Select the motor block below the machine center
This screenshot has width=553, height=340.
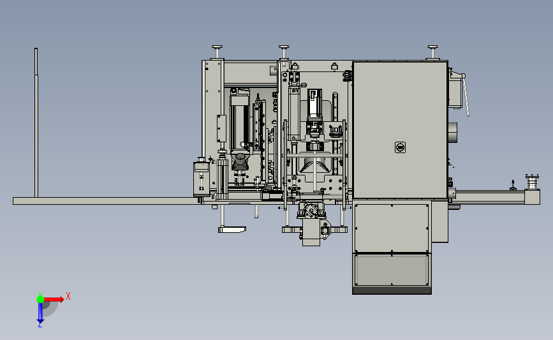(311, 232)
